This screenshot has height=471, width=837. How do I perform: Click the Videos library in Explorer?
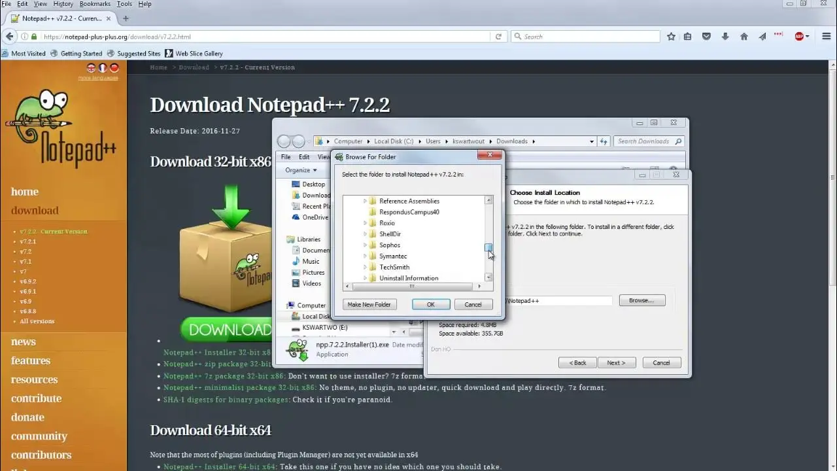pyautogui.click(x=312, y=283)
